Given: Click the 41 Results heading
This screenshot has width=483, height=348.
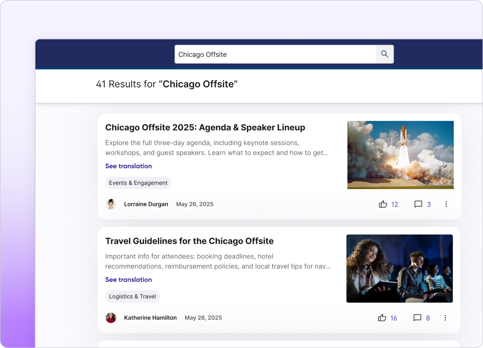Looking at the screenshot, I should click(x=167, y=84).
